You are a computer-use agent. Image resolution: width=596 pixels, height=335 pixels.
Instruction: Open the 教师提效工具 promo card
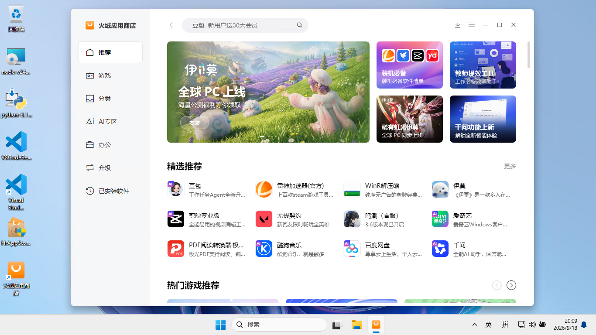tap(483, 65)
